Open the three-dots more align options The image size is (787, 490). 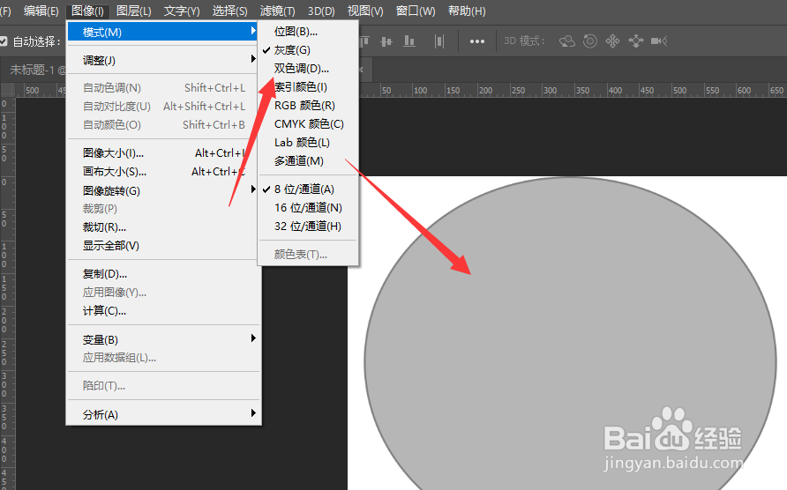pos(476,41)
